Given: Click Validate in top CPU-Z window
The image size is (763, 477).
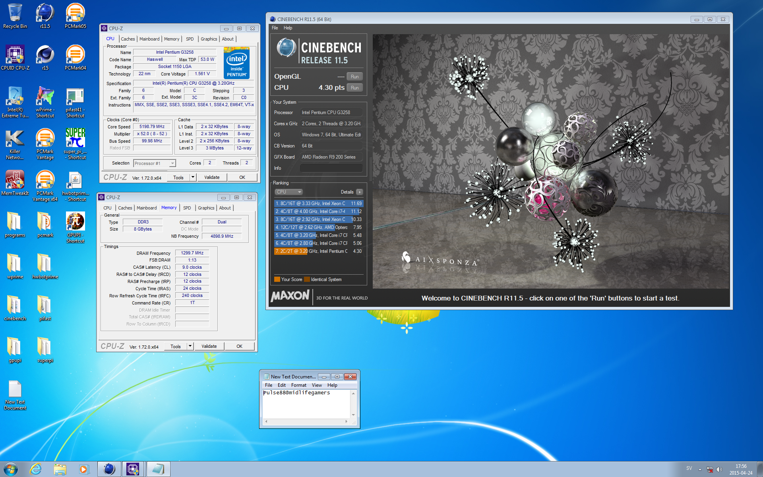Looking at the screenshot, I should [212, 177].
